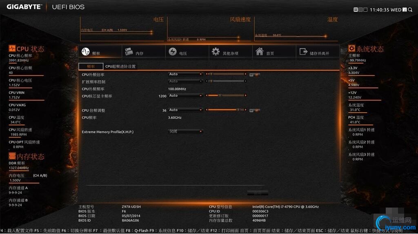Click right arrow of CPU外频倍率 slider

click(245, 74)
